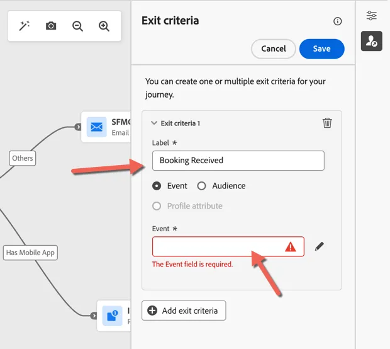Click the arrow connector before Email node

point(78,127)
